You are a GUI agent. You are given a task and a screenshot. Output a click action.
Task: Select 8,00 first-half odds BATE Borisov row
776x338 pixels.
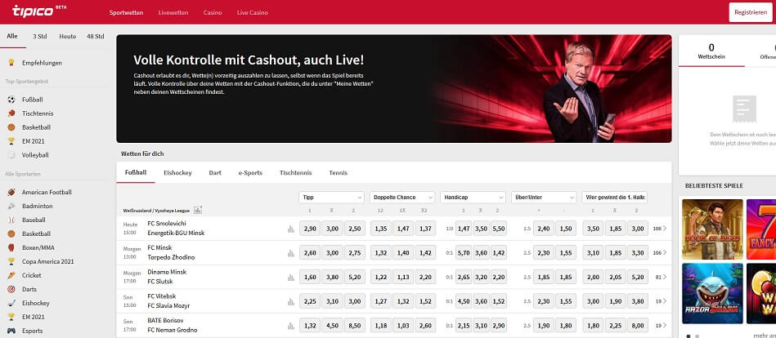pos(638,325)
